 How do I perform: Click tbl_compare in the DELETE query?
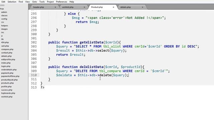pyautogui.click(x=110, y=71)
